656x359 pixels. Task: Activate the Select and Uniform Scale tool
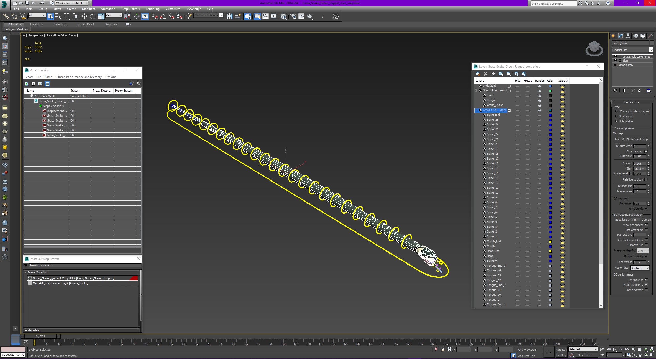click(x=101, y=16)
